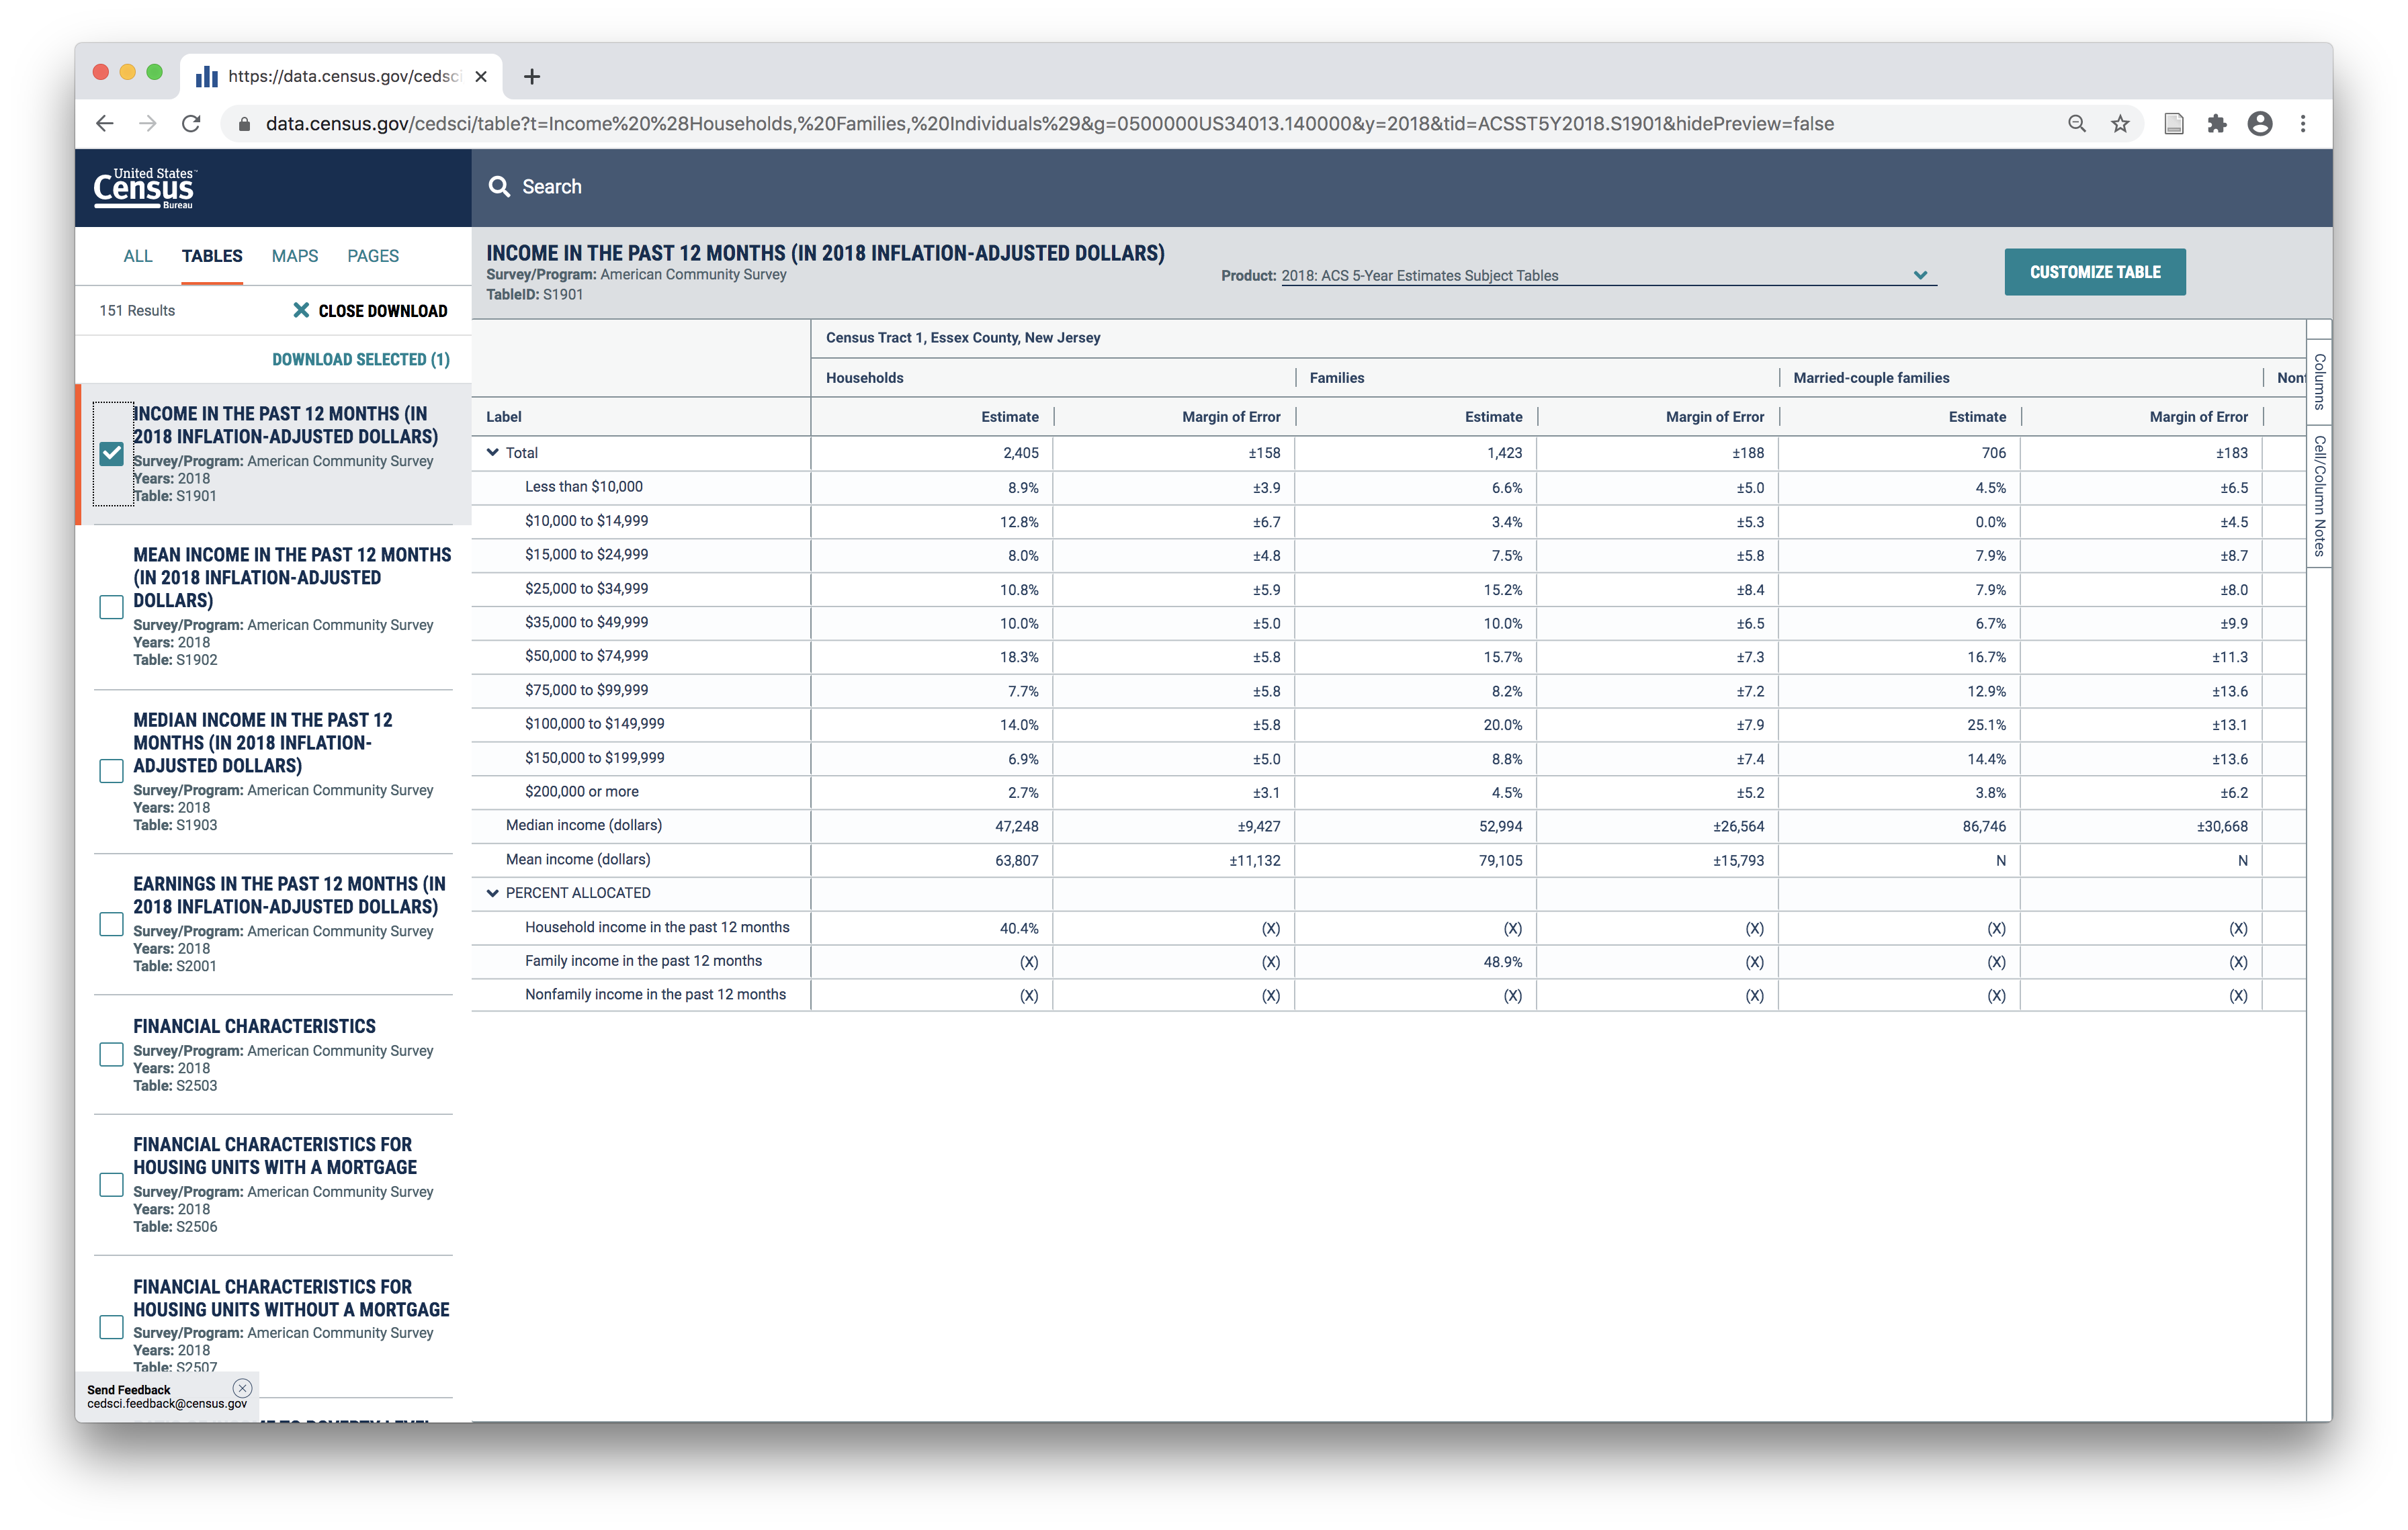This screenshot has width=2408, height=1530.
Task: Open the browser zoom magnifier icon
Action: pos(2077,124)
